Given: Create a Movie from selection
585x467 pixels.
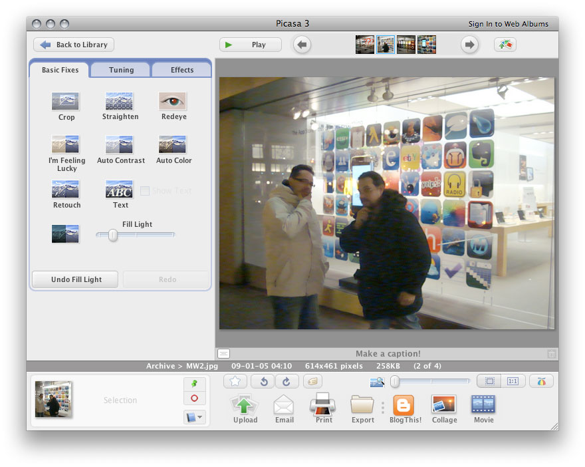Looking at the screenshot, I should point(483,404).
